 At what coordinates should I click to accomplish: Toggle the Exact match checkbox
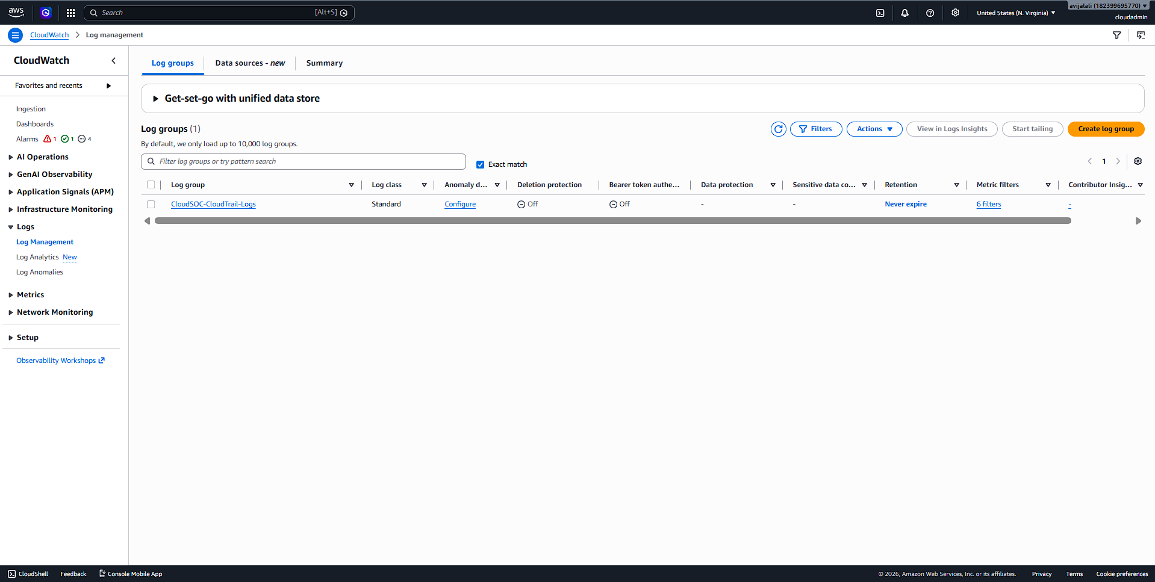[480, 164]
